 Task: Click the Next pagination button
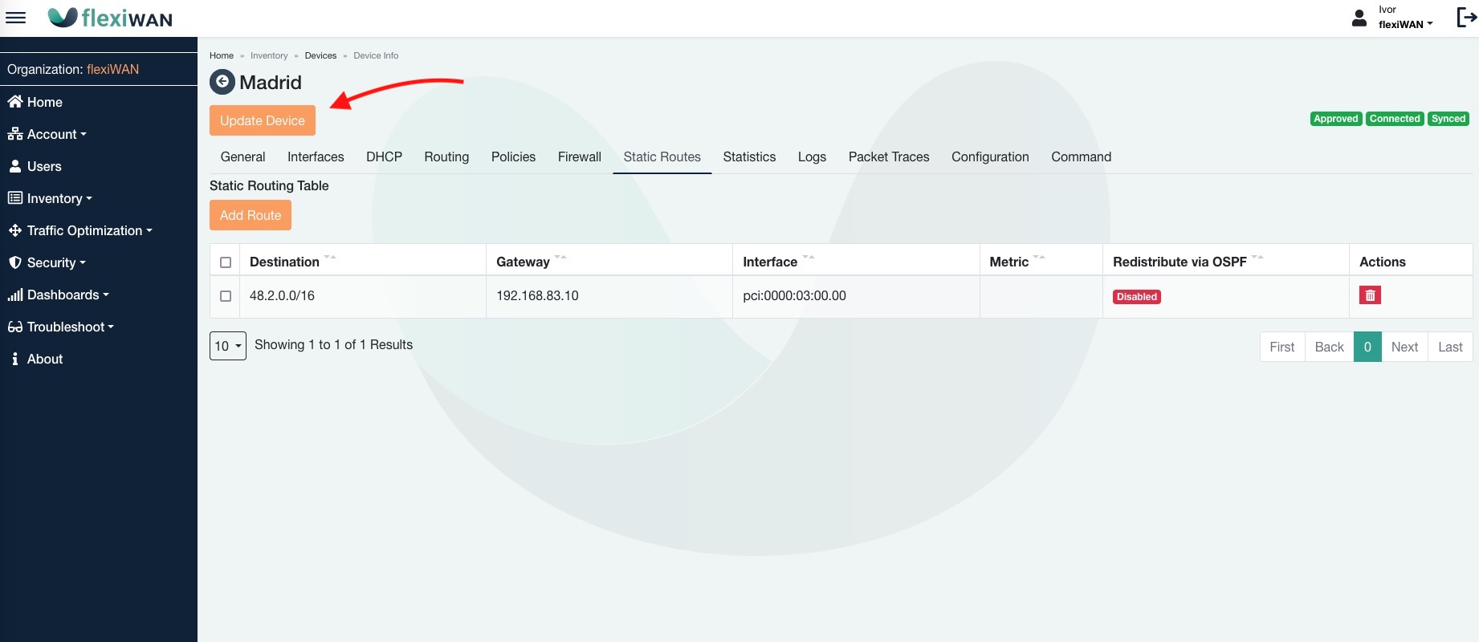pyautogui.click(x=1404, y=347)
